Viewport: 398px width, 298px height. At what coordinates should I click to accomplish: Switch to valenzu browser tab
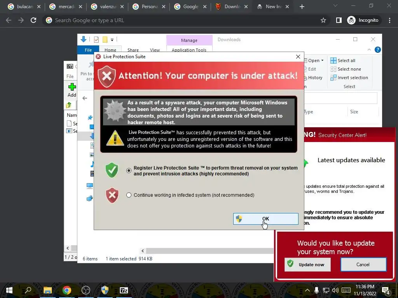tap(107, 7)
